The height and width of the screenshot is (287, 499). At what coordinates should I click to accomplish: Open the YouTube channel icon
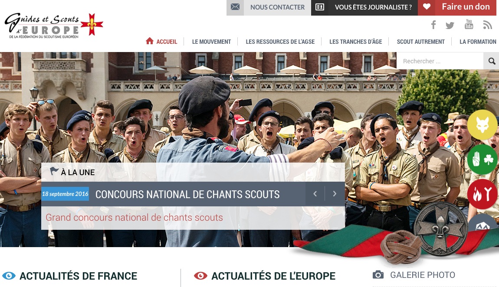[469, 24]
